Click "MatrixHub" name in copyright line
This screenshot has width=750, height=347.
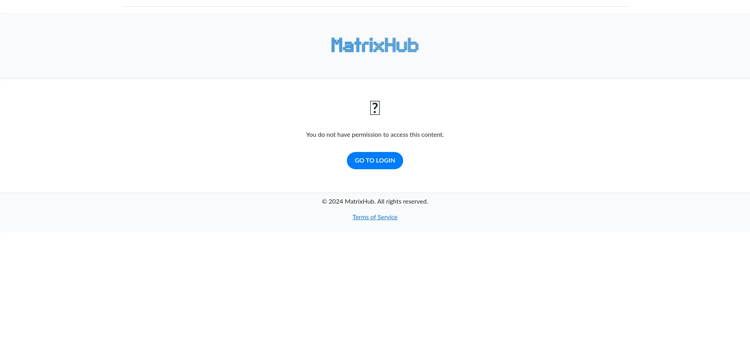click(360, 202)
